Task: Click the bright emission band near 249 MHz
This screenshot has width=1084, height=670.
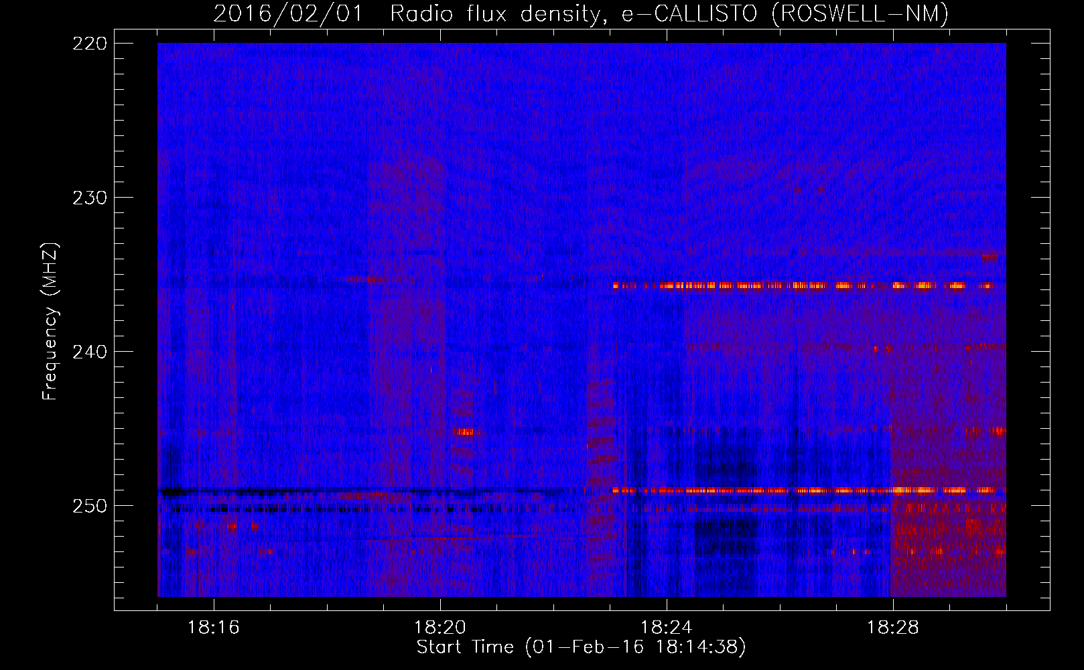Action: pyautogui.click(x=804, y=490)
